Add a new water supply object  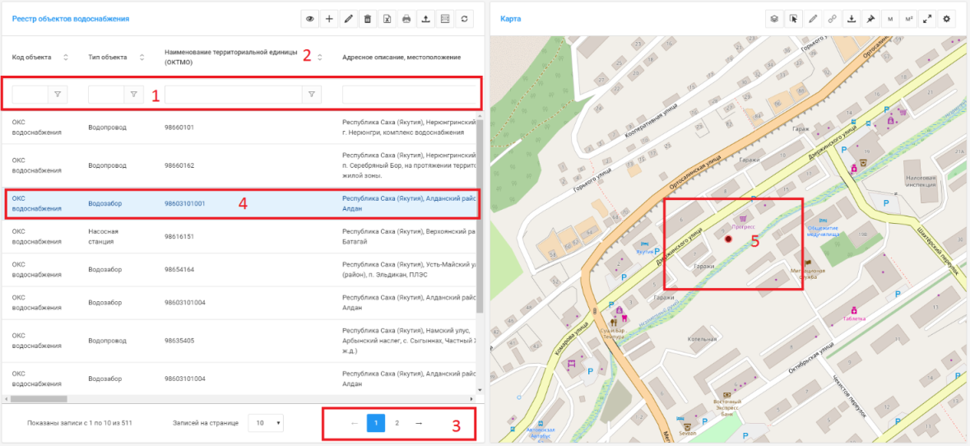click(x=329, y=19)
